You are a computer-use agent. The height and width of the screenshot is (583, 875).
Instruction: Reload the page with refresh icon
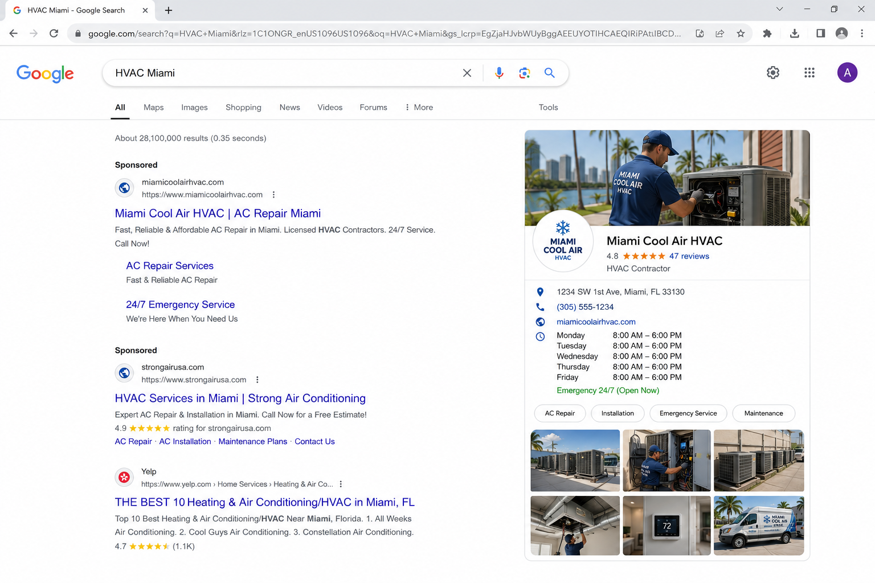click(x=54, y=34)
